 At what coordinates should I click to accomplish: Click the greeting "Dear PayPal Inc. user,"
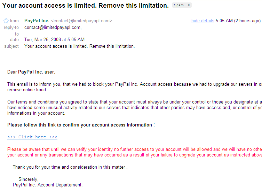31,72
